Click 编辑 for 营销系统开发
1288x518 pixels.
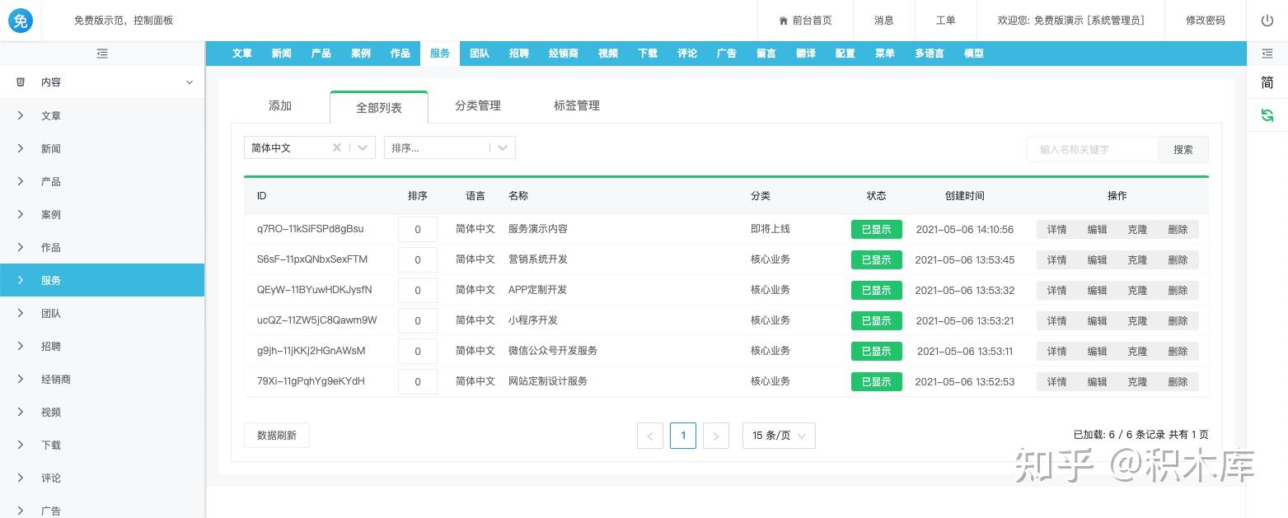(1097, 260)
